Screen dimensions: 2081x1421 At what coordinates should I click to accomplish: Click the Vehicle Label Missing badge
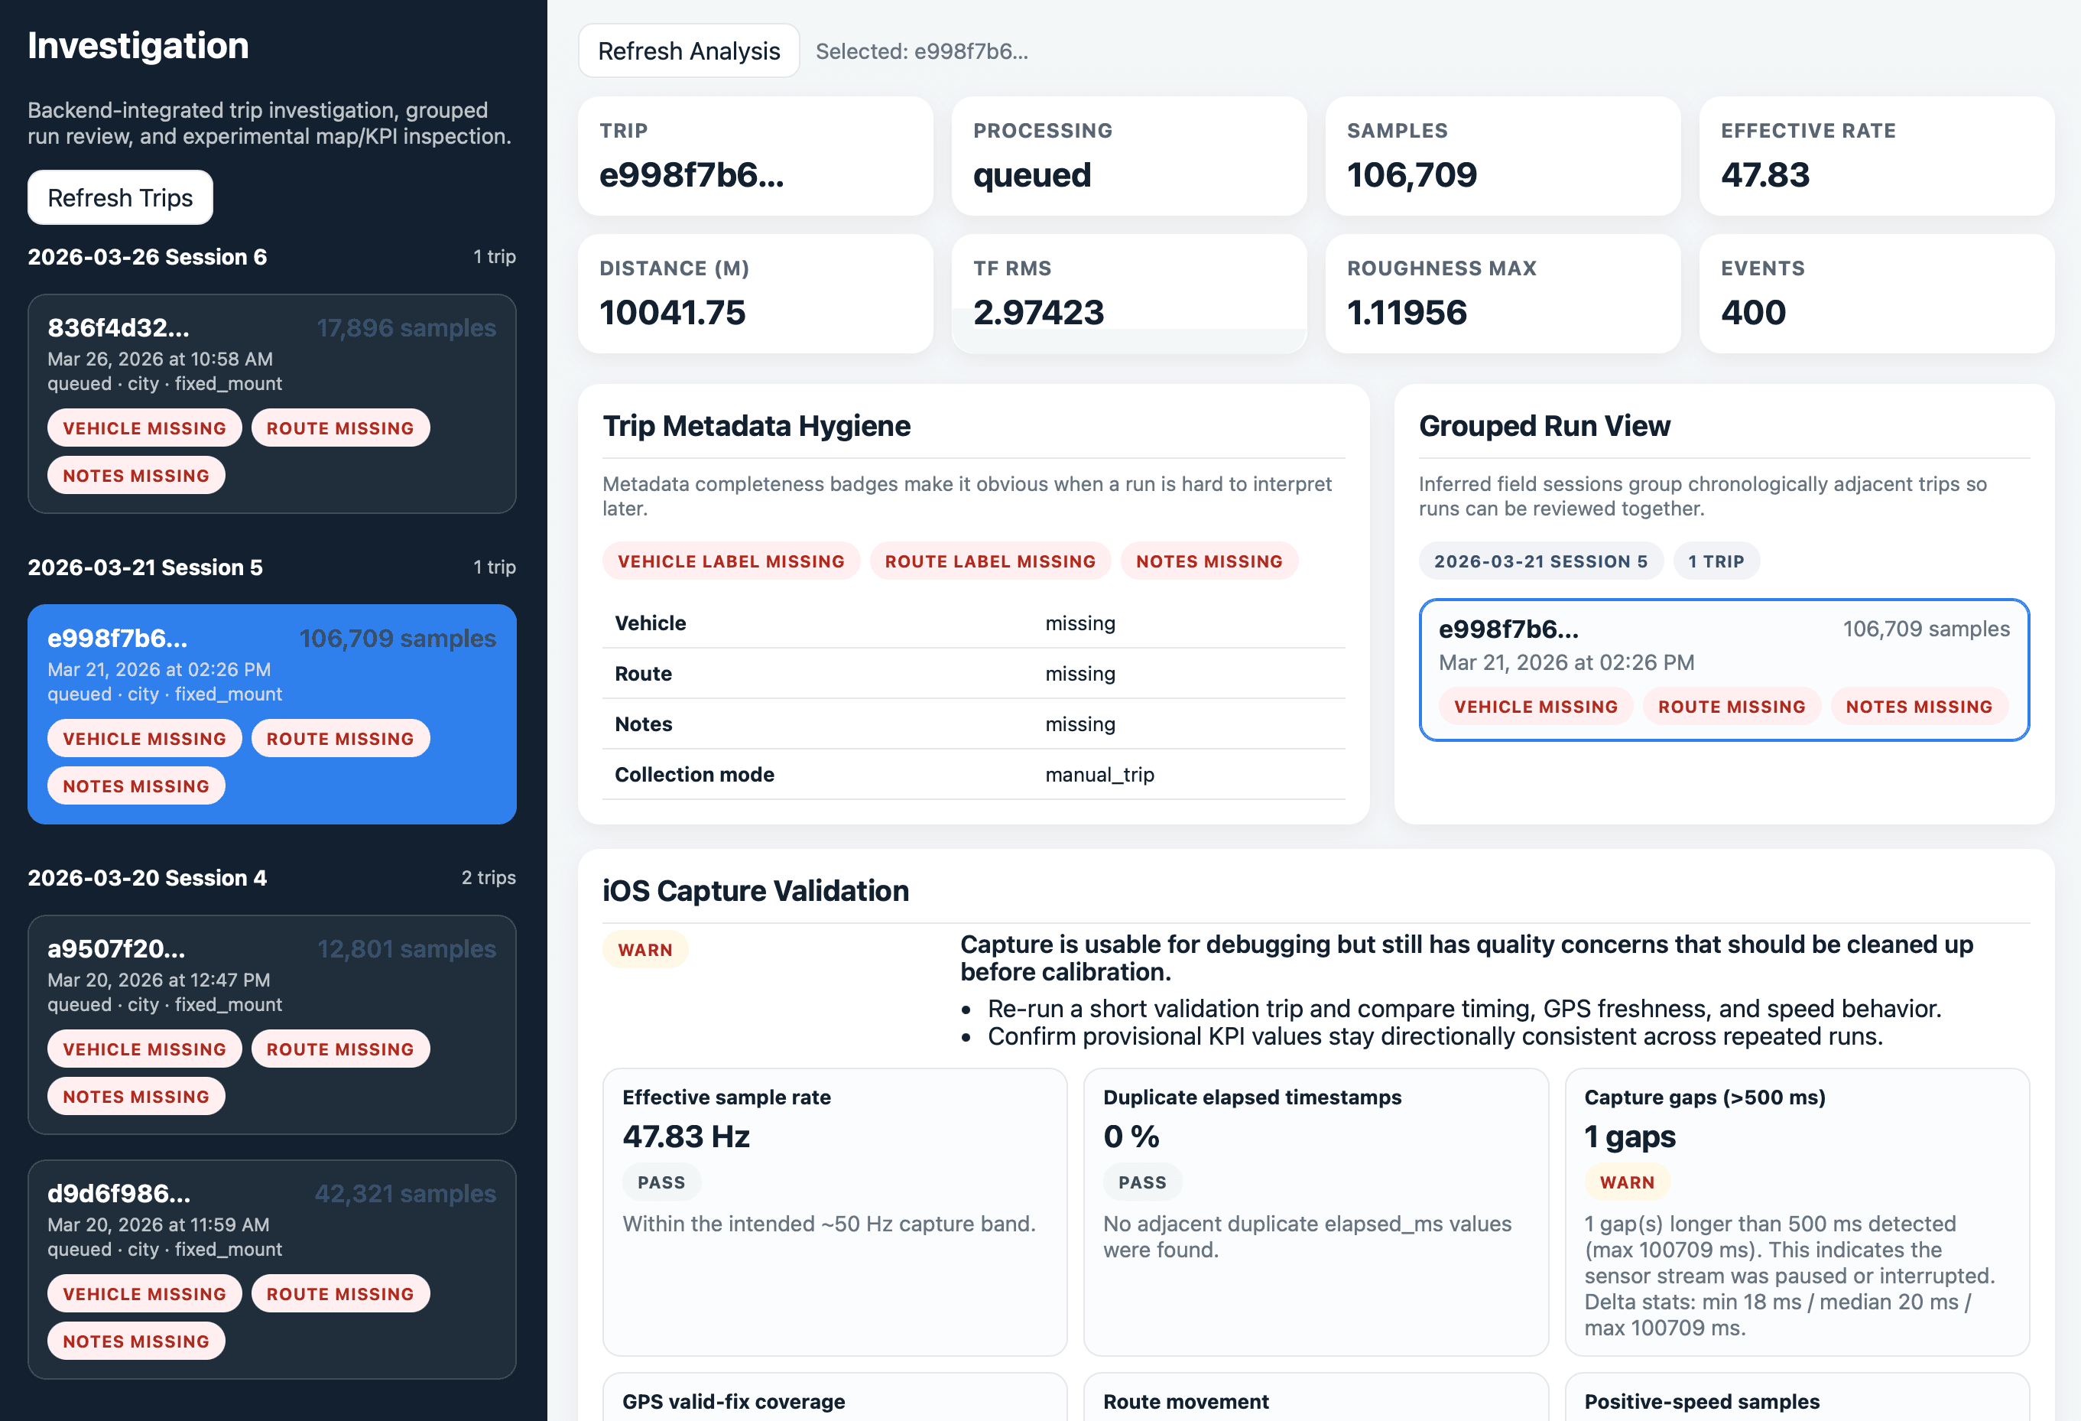tap(731, 561)
